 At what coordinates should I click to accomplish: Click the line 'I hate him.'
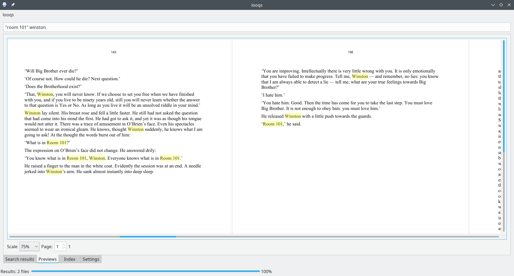[273, 95]
